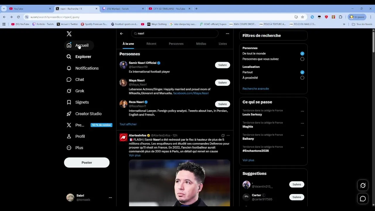This screenshot has height=211, width=375.
Task: Click Samir Nasri Official avatar
Action: pyautogui.click(x=123, y=65)
